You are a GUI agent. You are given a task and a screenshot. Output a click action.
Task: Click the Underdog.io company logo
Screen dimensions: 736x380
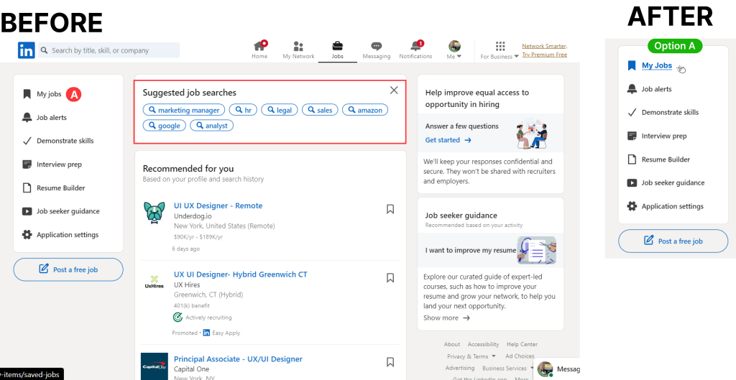click(x=155, y=213)
